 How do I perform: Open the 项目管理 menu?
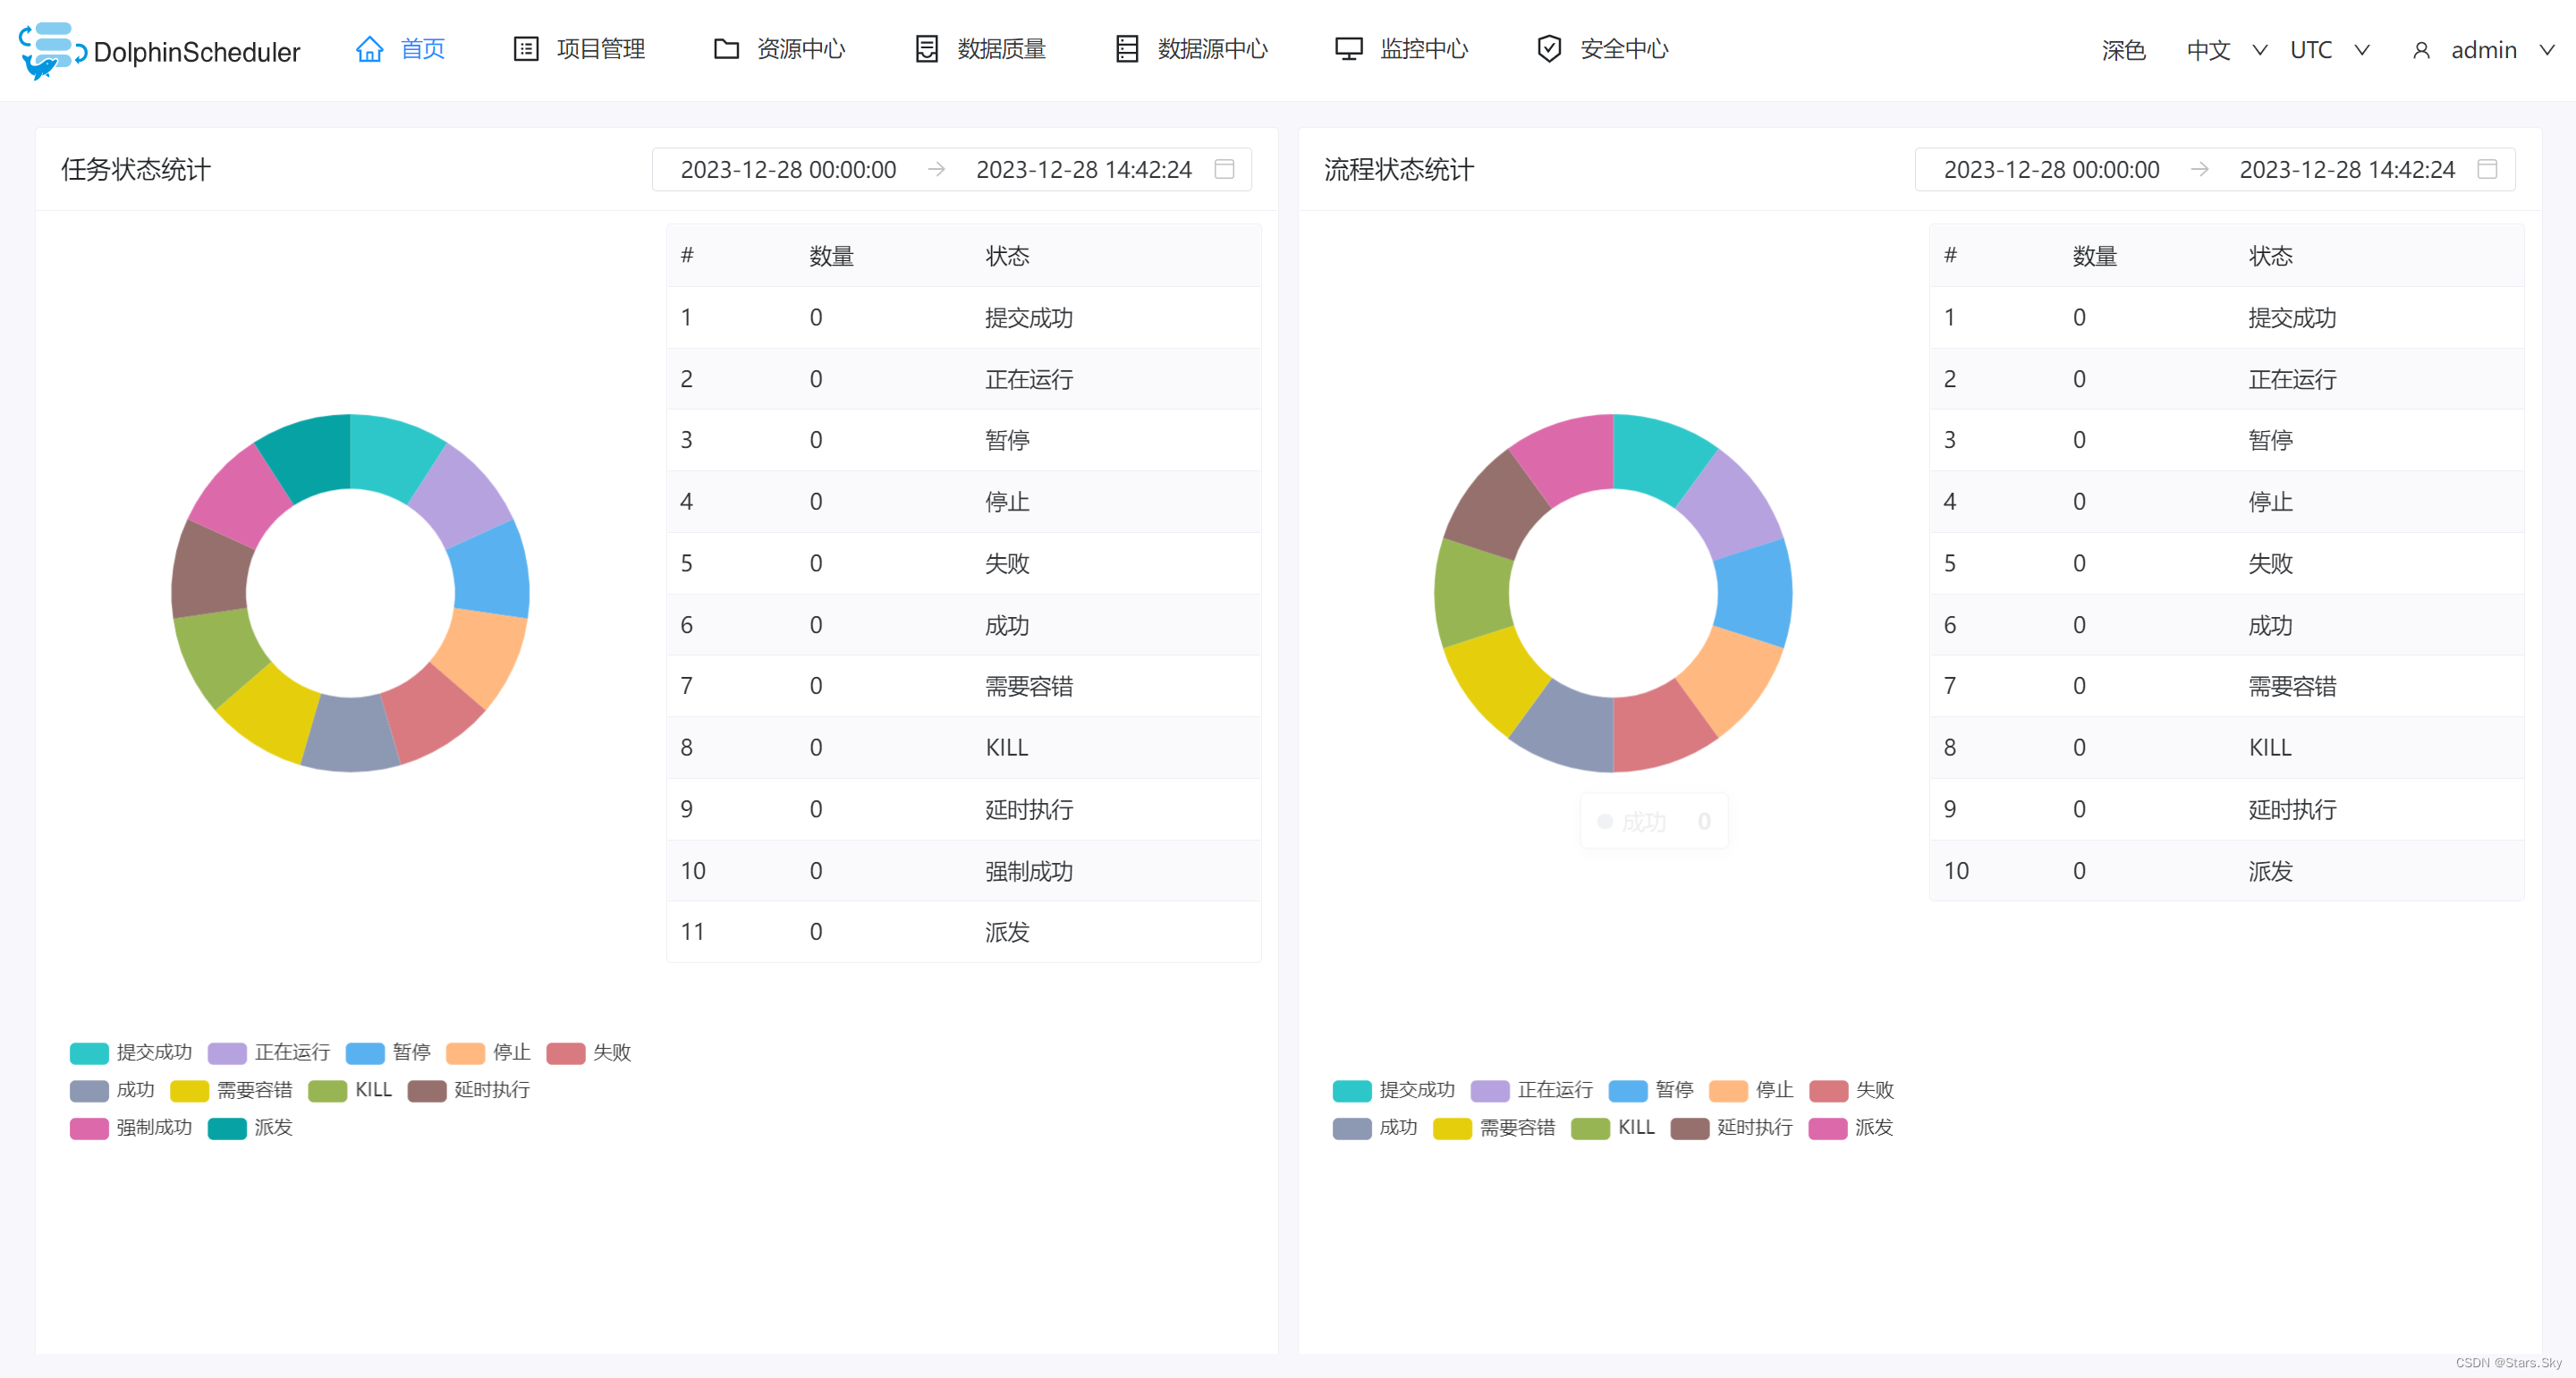point(600,49)
